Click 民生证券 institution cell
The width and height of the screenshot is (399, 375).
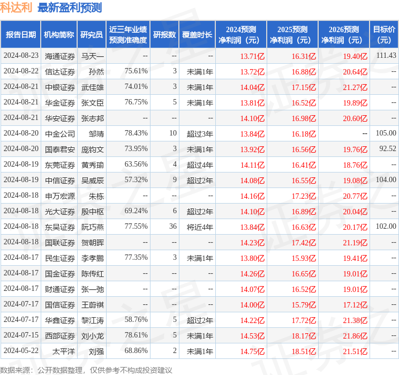(60, 258)
